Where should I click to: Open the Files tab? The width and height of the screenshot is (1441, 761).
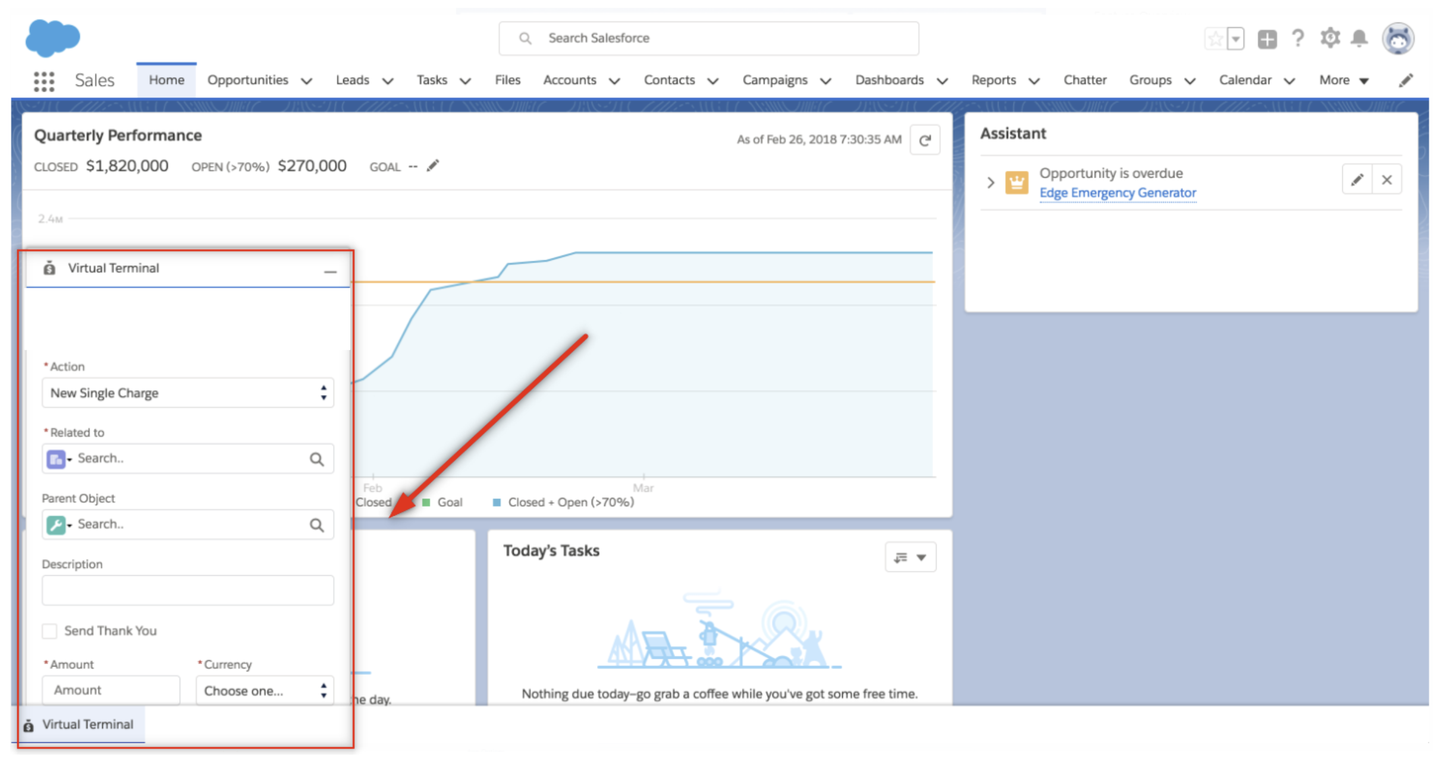(x=507, y=80)
